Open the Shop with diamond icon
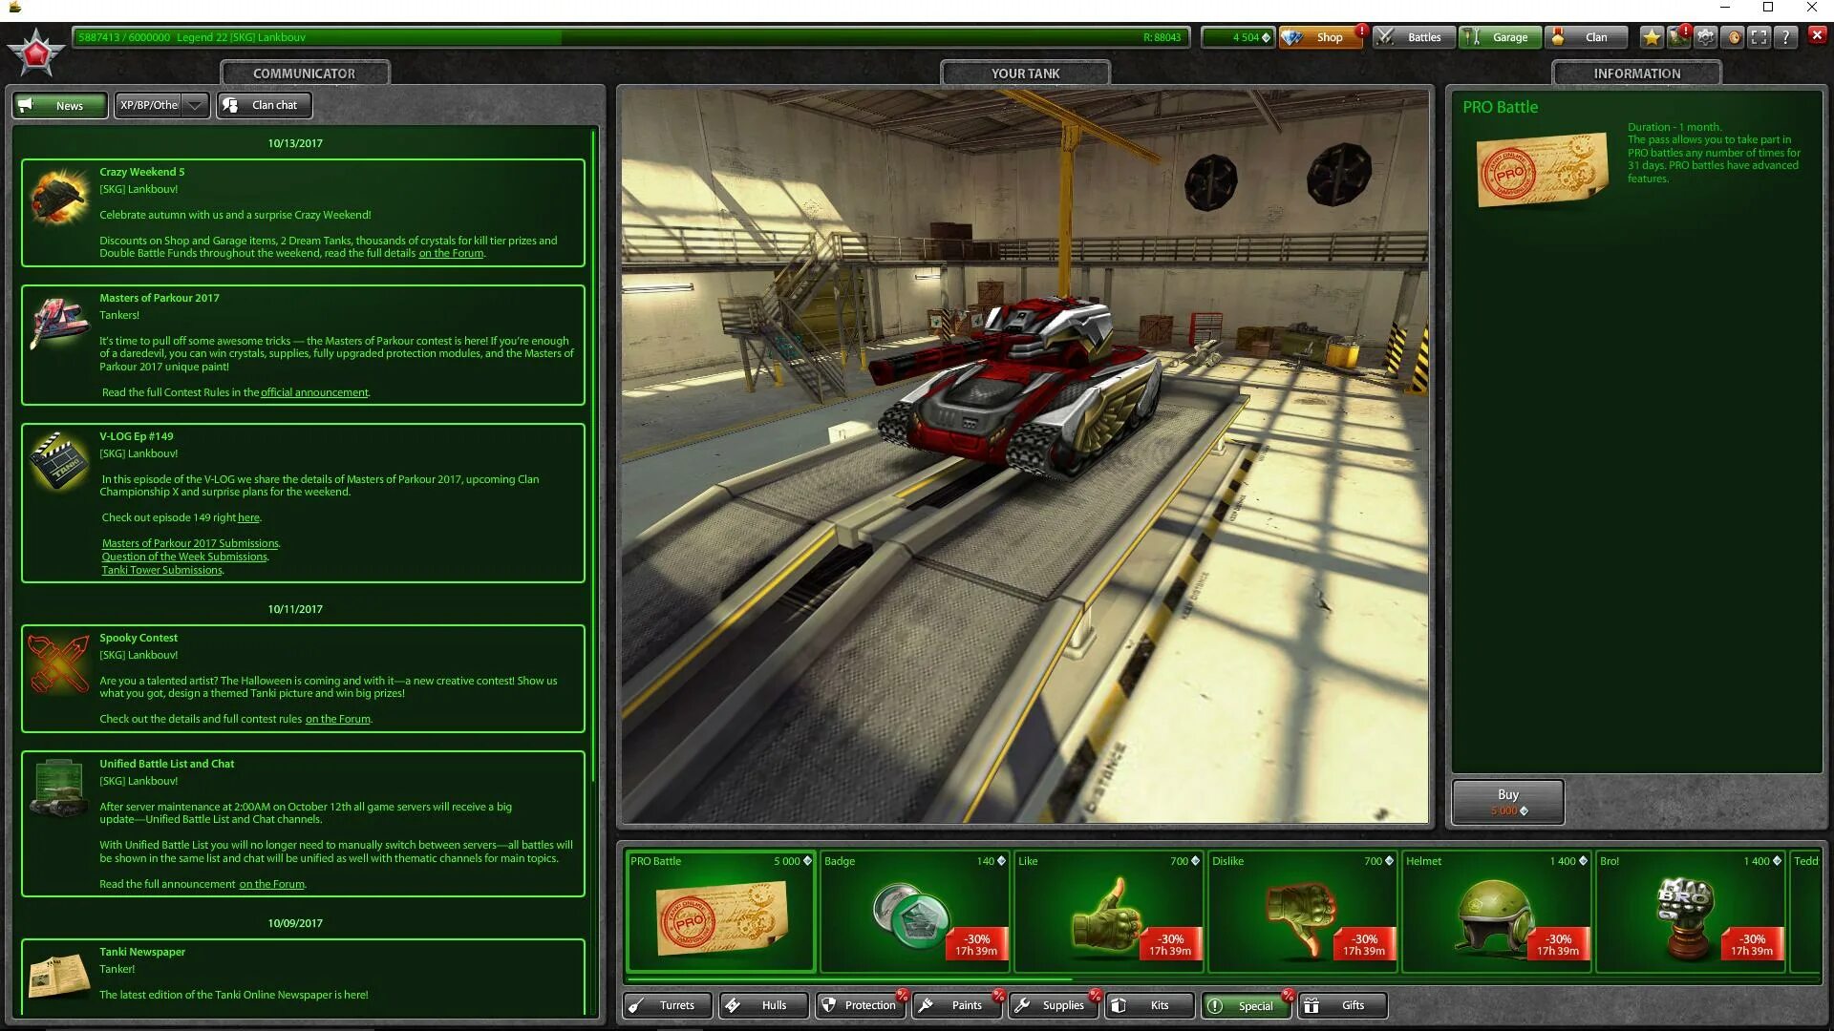 [1321, 37]
